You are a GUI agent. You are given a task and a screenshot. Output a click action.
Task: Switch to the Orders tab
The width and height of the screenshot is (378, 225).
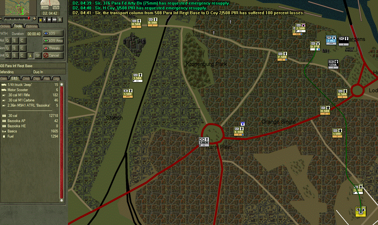pos(5,26)
